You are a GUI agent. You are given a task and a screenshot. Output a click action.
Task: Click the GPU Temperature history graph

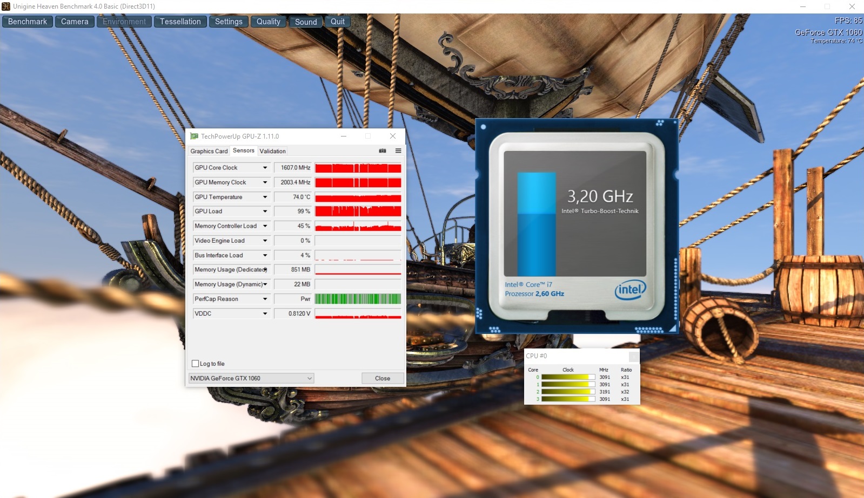click(x=358, y=197)
